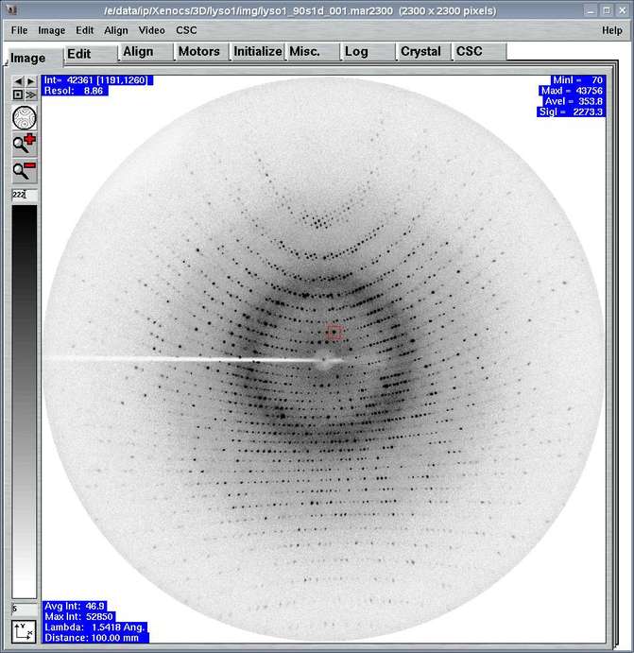Click the lower intensity value field
The width and height of the screenshot is (634, 653).
coord(24,609)
